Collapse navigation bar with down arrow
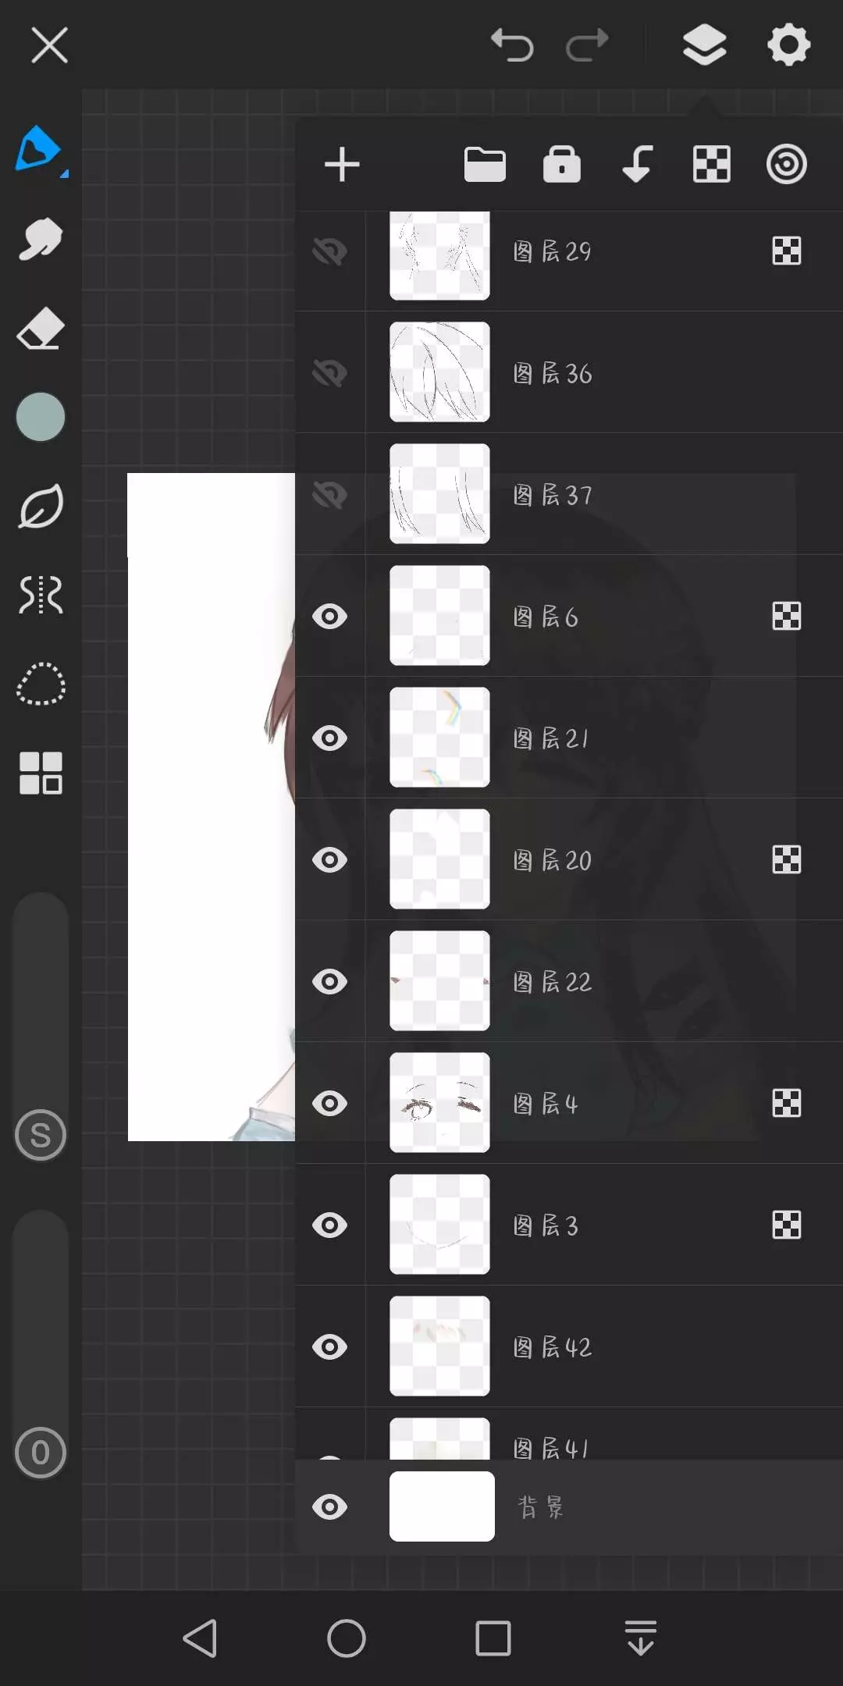843x1686 pixels. (641, 1638)
